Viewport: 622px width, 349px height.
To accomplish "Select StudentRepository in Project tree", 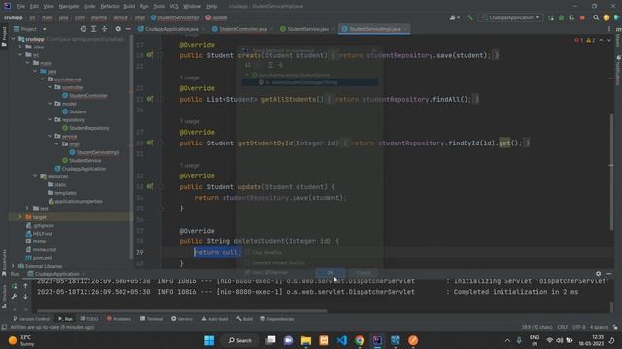I will tap(86, 128).
